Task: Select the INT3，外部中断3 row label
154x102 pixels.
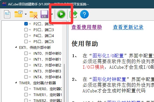Action: pos(47,71)
